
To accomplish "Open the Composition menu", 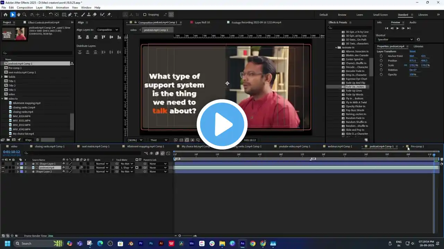I will click(25, 7).
